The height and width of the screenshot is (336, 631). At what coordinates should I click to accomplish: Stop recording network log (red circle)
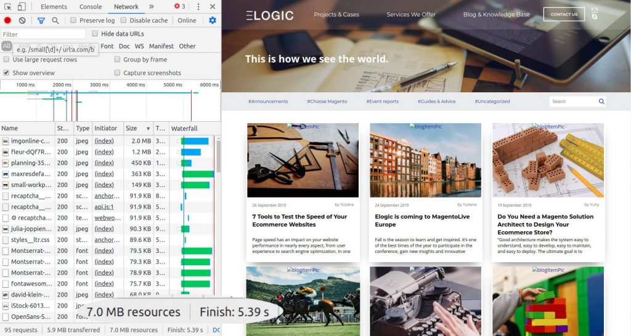click(x=7, y=20)
